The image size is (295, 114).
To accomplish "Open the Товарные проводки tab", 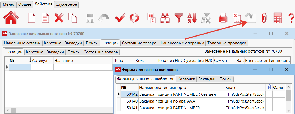I will (x=227, y=43).
